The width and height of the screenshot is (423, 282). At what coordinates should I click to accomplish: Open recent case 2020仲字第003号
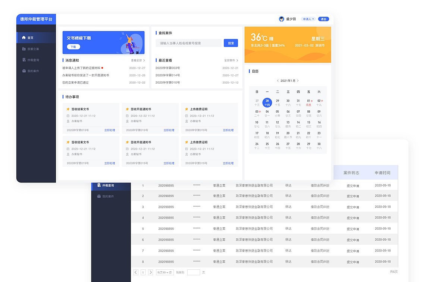pos(167,68)
